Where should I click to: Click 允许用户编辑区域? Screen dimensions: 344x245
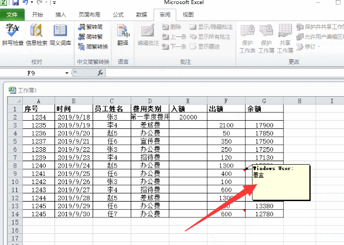320,36
